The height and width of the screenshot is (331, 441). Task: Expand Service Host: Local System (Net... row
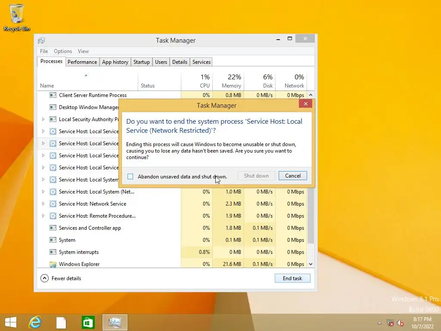(x=43, y=192)
